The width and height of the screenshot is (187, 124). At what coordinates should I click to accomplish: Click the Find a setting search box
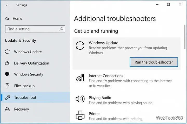click(35, 29)
